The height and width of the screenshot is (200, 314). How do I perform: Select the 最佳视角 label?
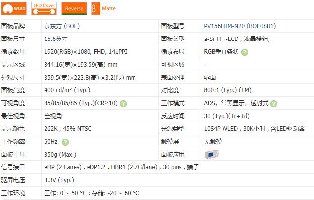point(13,116)
